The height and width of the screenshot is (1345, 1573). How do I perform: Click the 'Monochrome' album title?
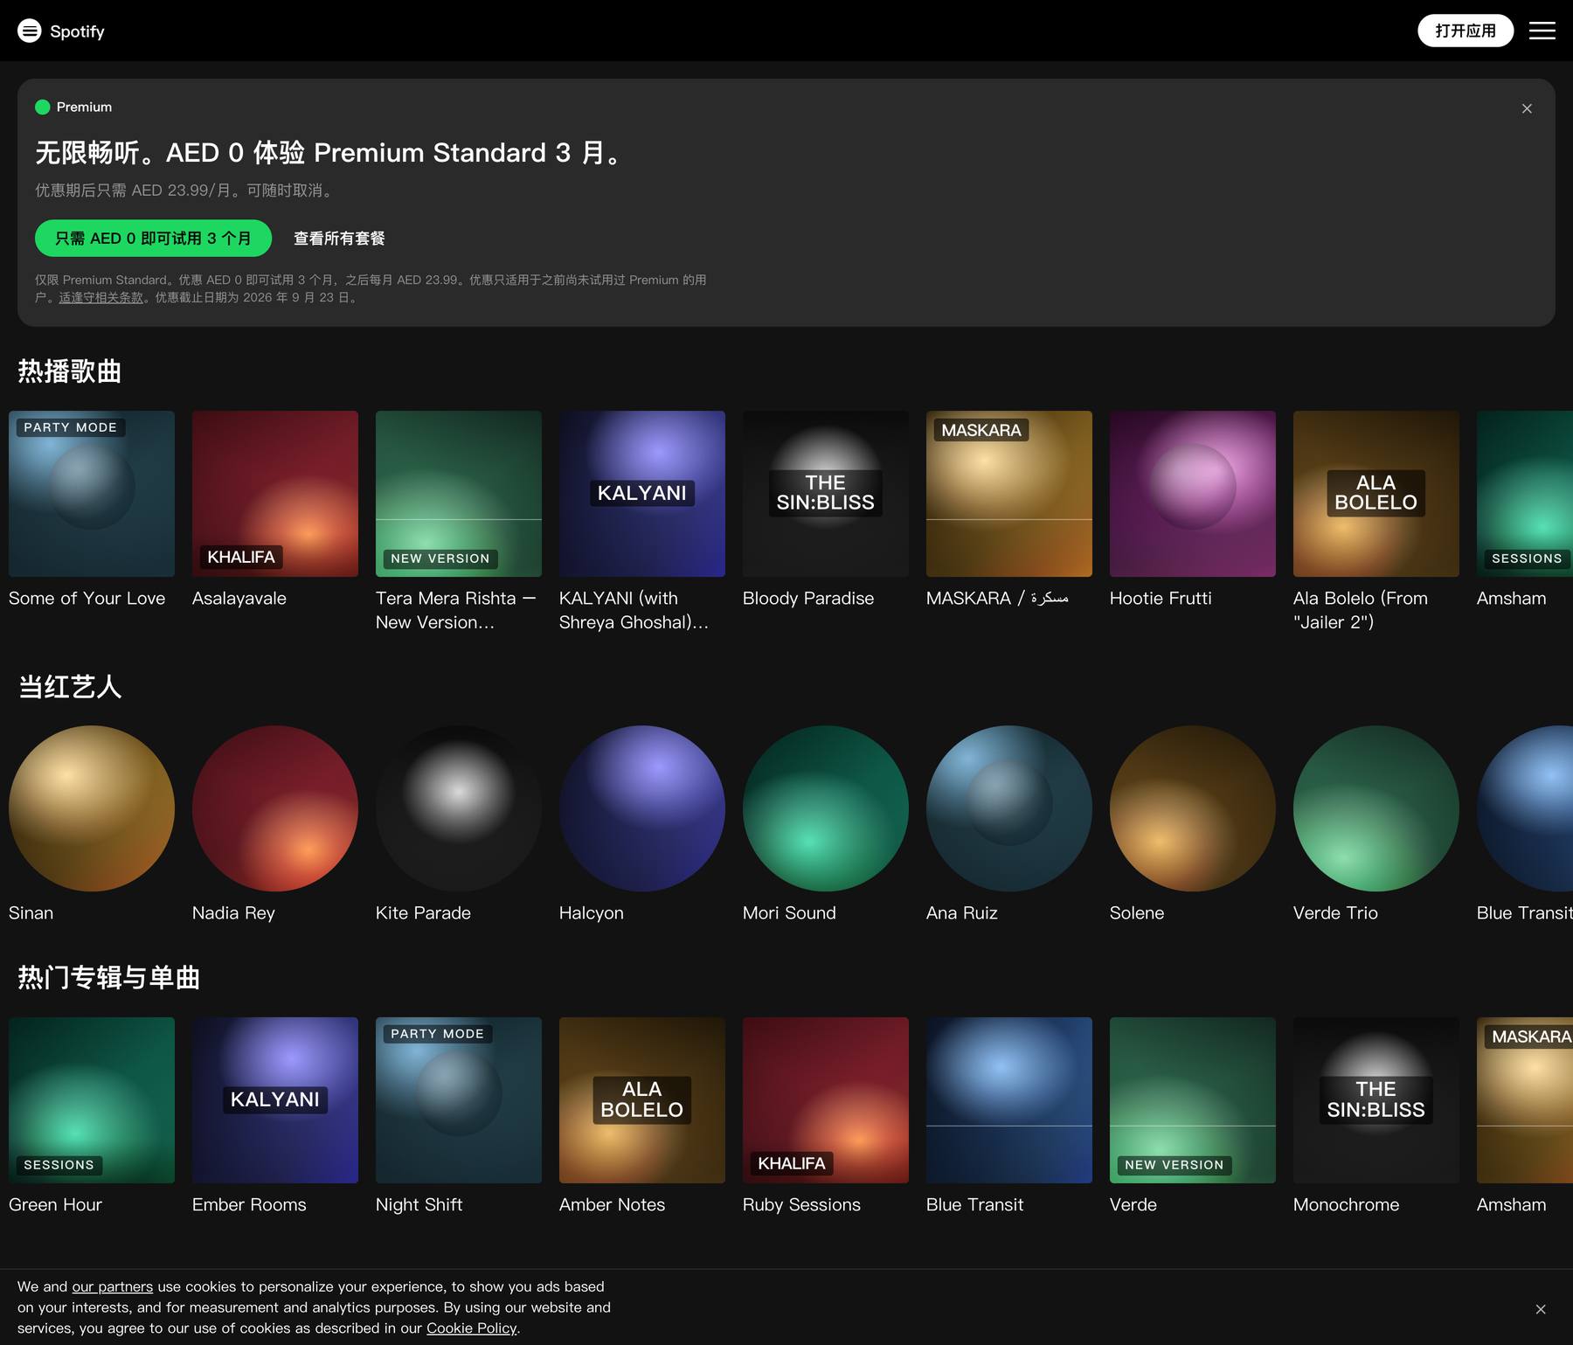click(1346, 1204)
